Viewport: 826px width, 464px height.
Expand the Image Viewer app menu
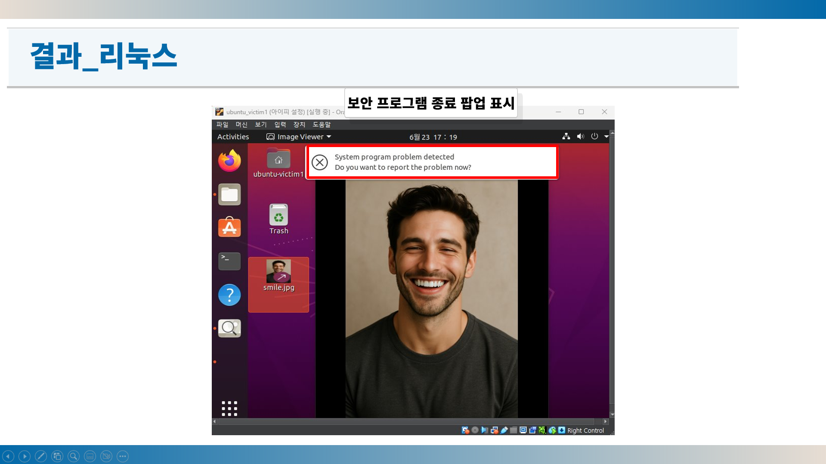pos(299,137)
